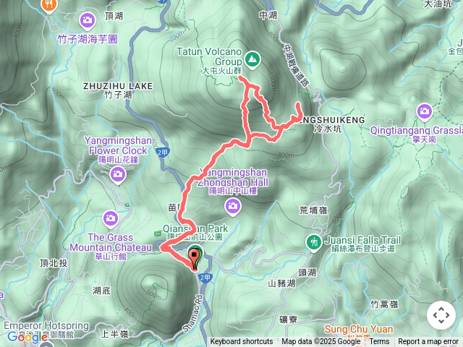Open the Zhuzihu calla lily garden camera pin

[87, 21]
